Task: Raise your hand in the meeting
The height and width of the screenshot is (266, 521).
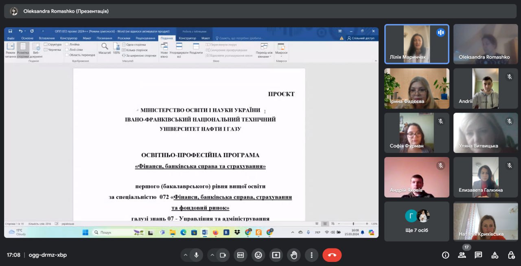Action: (294, 255)
